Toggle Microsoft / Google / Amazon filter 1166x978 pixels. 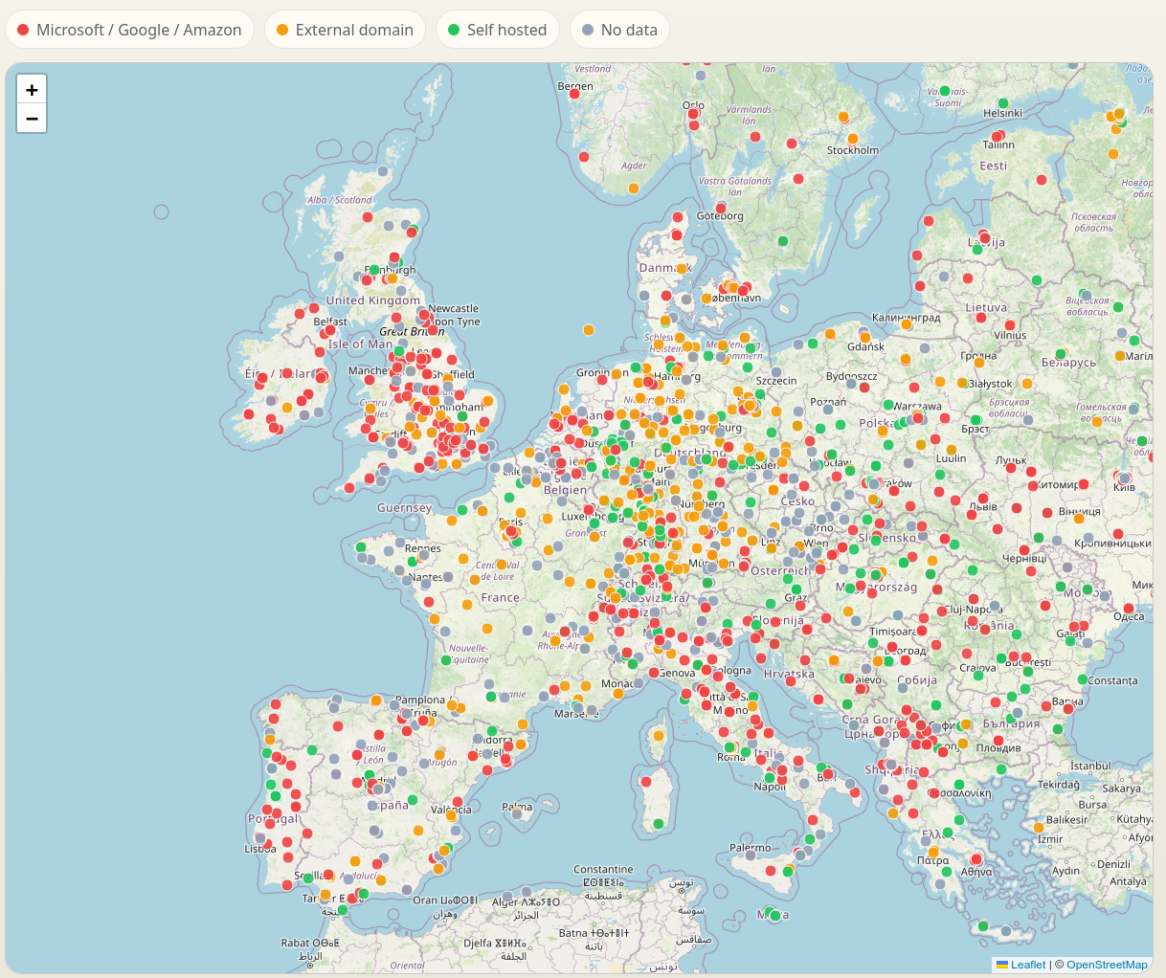click(x=129, y=30)
